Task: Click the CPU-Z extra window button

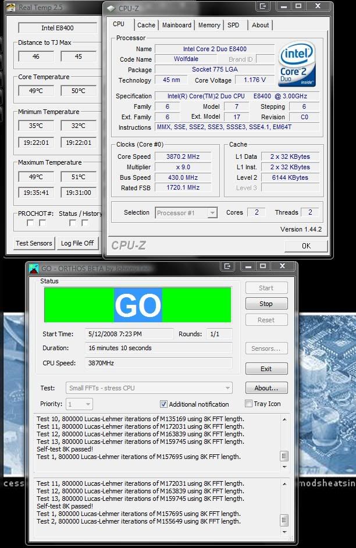Action: (x=263, y=6)
